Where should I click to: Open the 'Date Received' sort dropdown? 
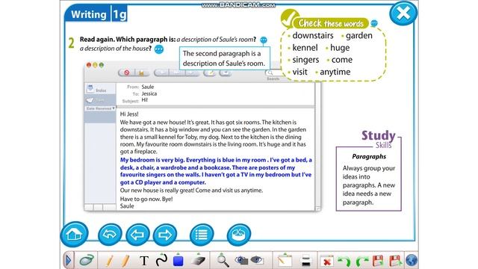(x=100, y=108)
